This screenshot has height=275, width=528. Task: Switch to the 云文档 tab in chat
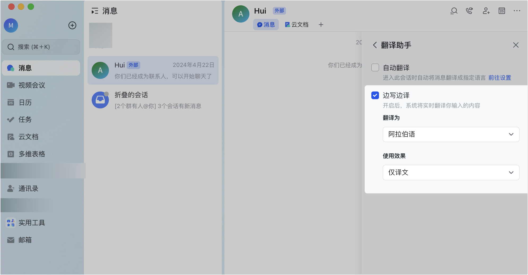point(297,25)
